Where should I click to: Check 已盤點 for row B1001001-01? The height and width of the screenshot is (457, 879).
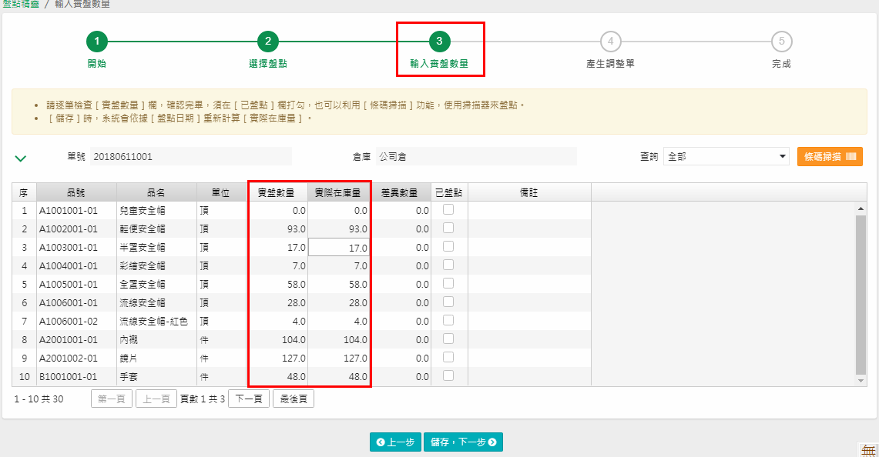[448, 375]
